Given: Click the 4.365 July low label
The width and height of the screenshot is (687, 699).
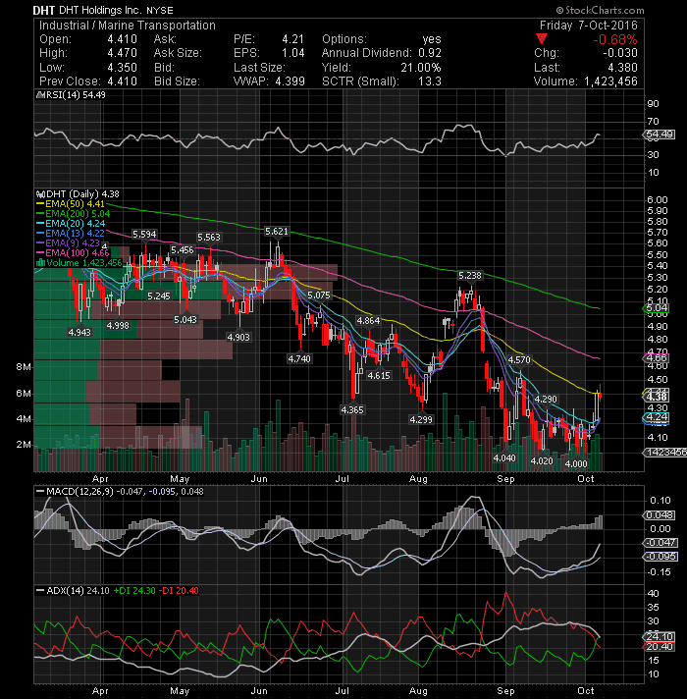Looking at the screenshot, I should coord(352,409).
